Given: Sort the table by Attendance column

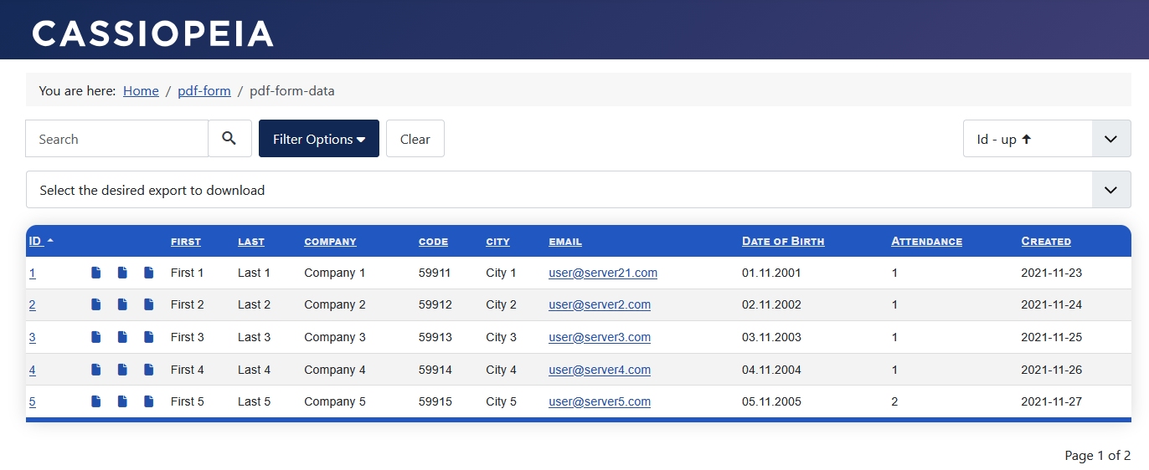Looking at the screenshot, I should tap(927, 241).
